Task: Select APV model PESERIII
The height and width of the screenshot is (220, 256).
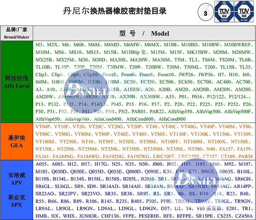Action: [x=148, y=216]
